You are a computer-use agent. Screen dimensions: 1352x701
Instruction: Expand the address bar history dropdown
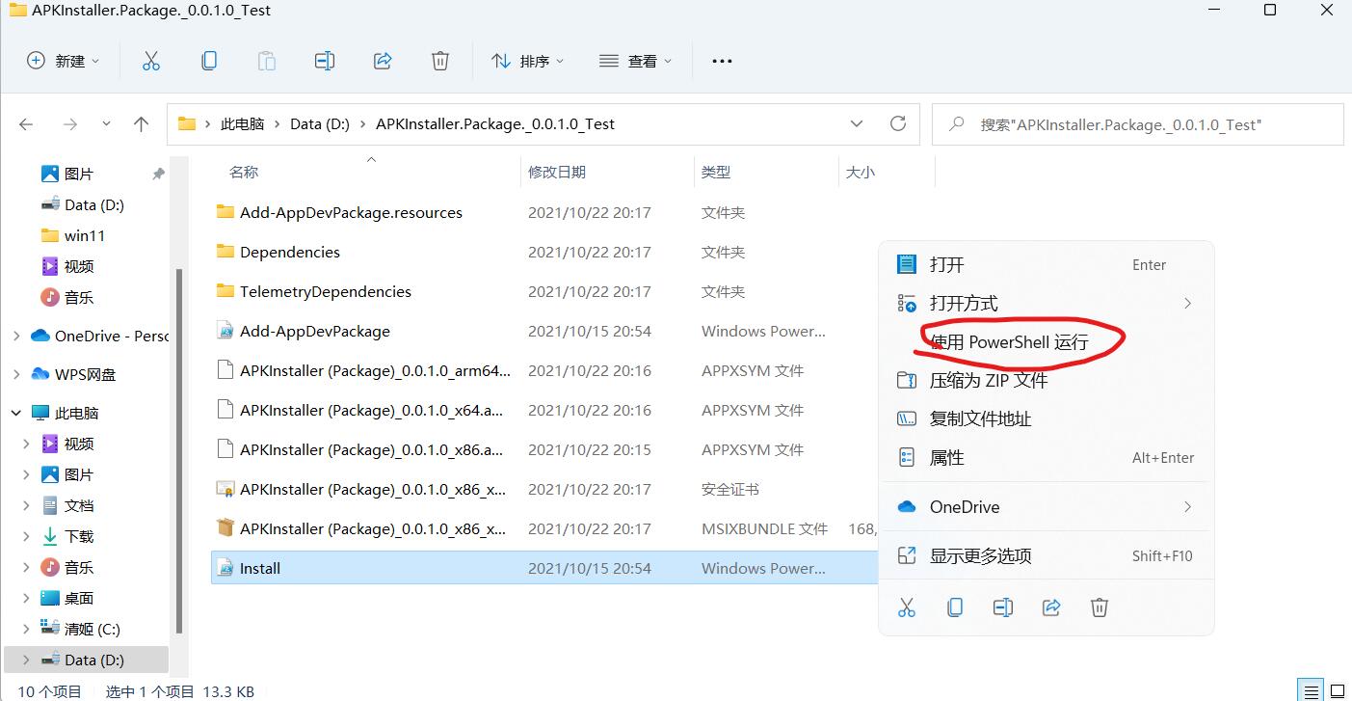856,123
